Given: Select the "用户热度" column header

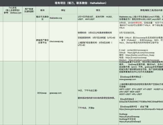Looking at the screenshot, I should tap(29, 10).
